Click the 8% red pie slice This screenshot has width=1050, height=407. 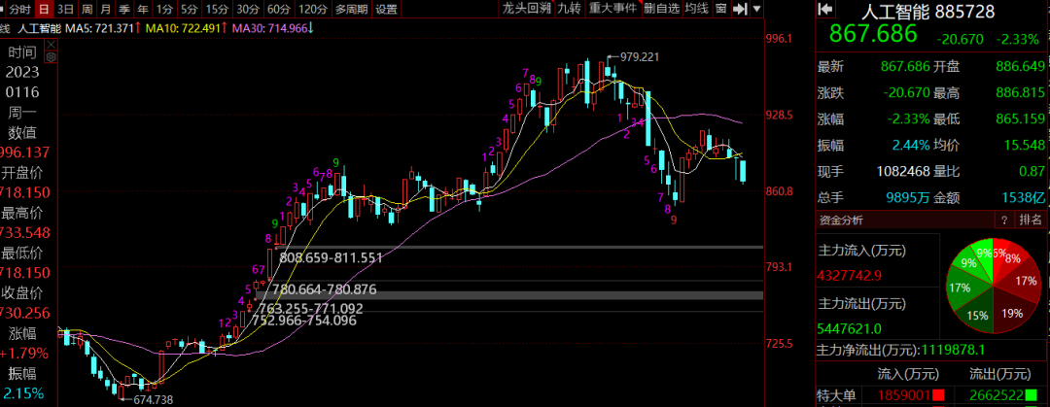tap(1013, 258)
